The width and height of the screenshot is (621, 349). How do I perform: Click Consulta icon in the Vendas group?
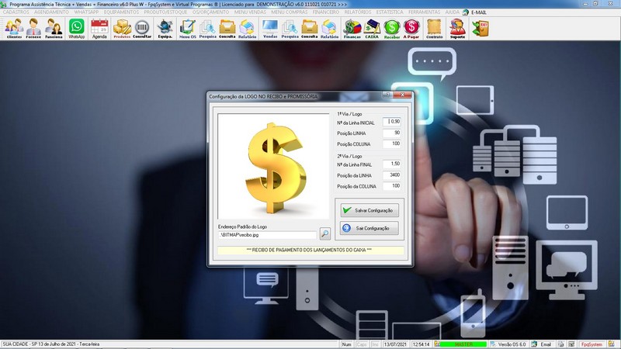tap(309, 29)
